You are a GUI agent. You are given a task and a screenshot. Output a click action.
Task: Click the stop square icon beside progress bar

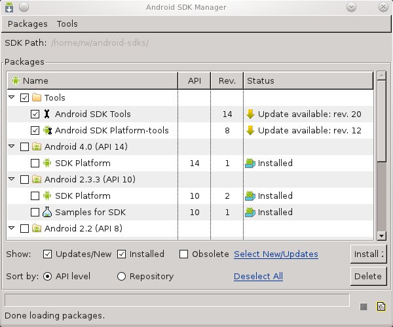(x=364, y=306)
